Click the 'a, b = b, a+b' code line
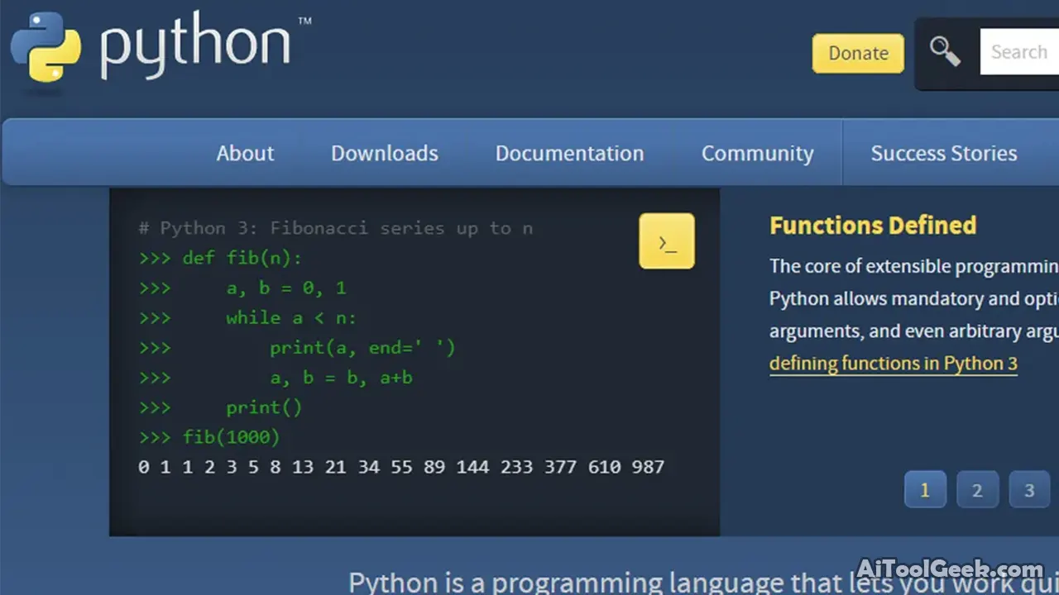The width and height of the screenshot is (1059, 595). [341, 378]
